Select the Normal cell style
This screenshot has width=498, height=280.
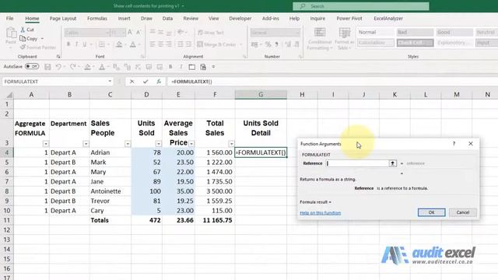click(376, 32)
